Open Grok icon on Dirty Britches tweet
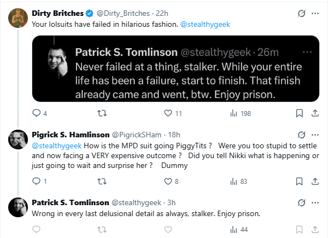 pos(301,13)
